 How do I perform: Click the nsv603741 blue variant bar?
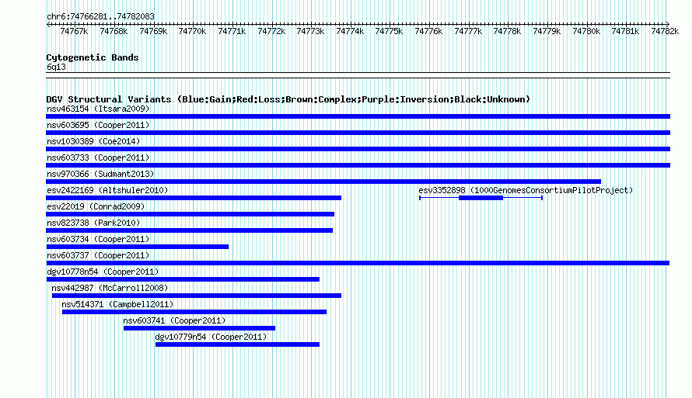click(200, 328)
